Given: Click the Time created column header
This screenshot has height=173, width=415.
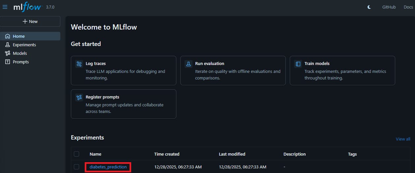Looking at the screenshot, I should pyautogui.click(x=167, y=154).
